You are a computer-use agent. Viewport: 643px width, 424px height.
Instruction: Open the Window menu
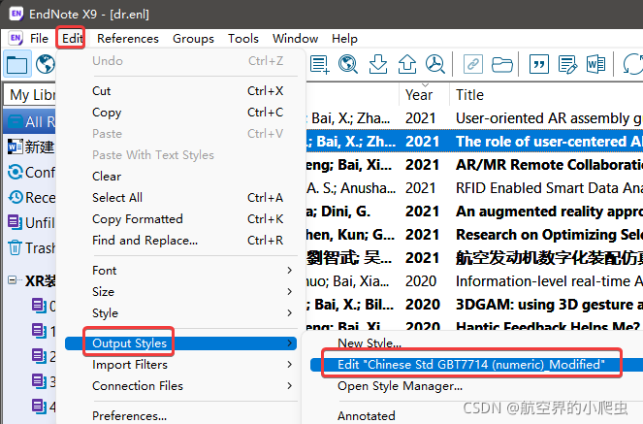295,39
